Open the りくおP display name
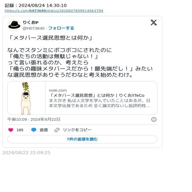192x192 pixels. tap(31, 22)
